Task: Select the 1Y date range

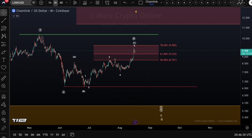Action: pyautogui.click(x=52, y=135)
